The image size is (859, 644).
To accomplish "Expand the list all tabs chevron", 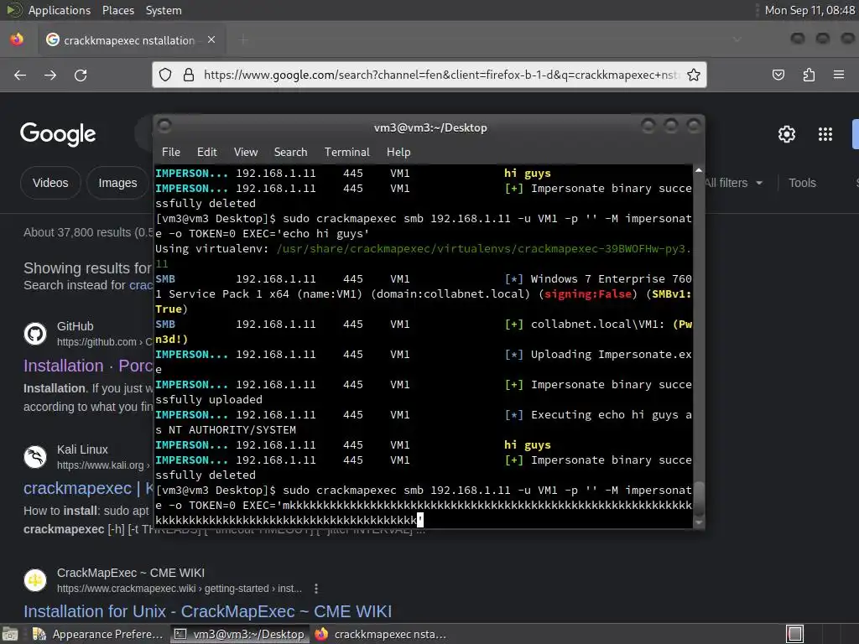I will pyautogui.click(x=737, y=40).
